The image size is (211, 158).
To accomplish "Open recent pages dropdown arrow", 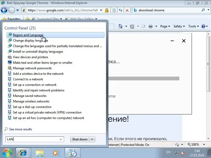I will [17, 10].
